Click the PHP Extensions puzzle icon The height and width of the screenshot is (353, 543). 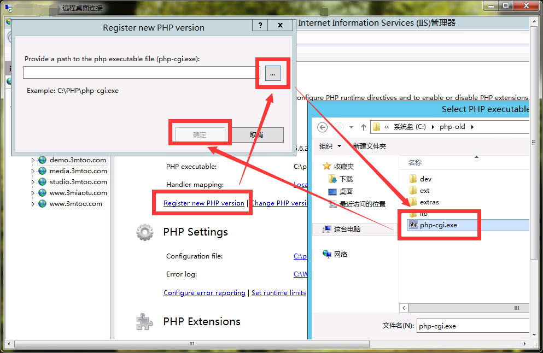tap(144, 321)
